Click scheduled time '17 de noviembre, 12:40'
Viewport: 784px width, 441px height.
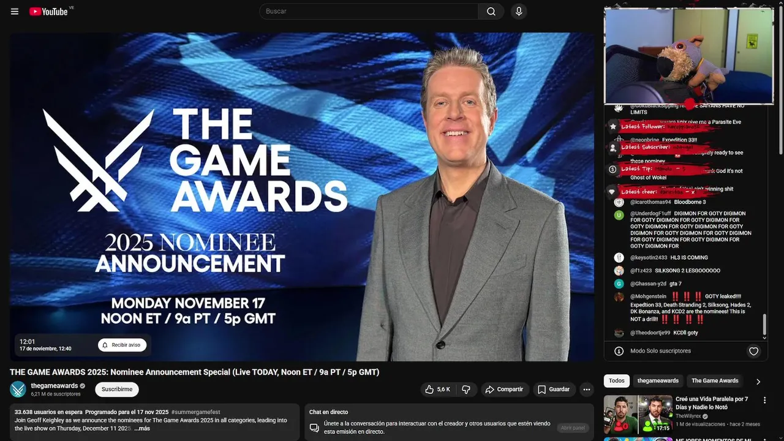point(45,349)
